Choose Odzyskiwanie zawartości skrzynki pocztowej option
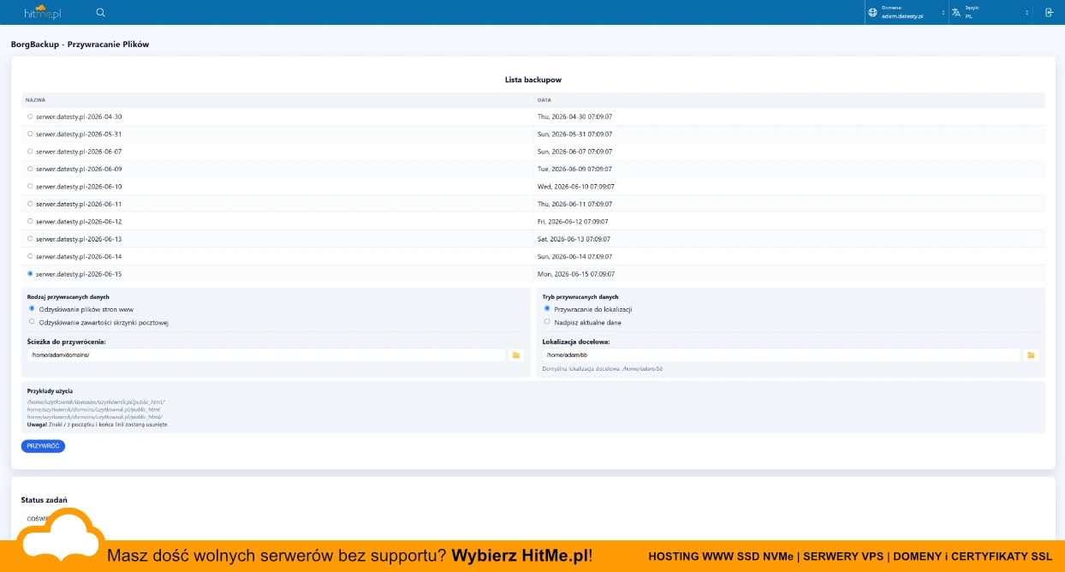1065x572 pixels. coord(32,322)
